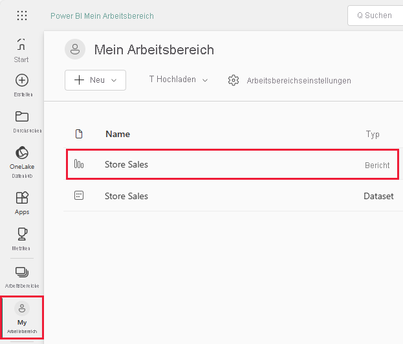The image size is (403, 344).
Task: Click the Dataset type cell
Action: pyautogui.click(x=378, y=197)
